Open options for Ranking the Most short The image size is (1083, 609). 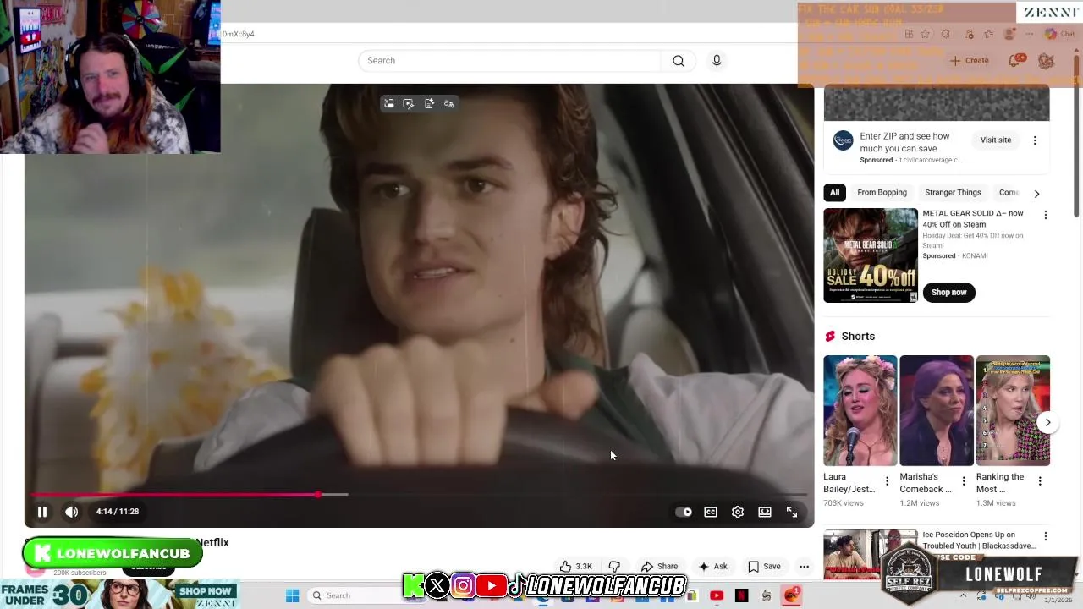[1040, 481]
